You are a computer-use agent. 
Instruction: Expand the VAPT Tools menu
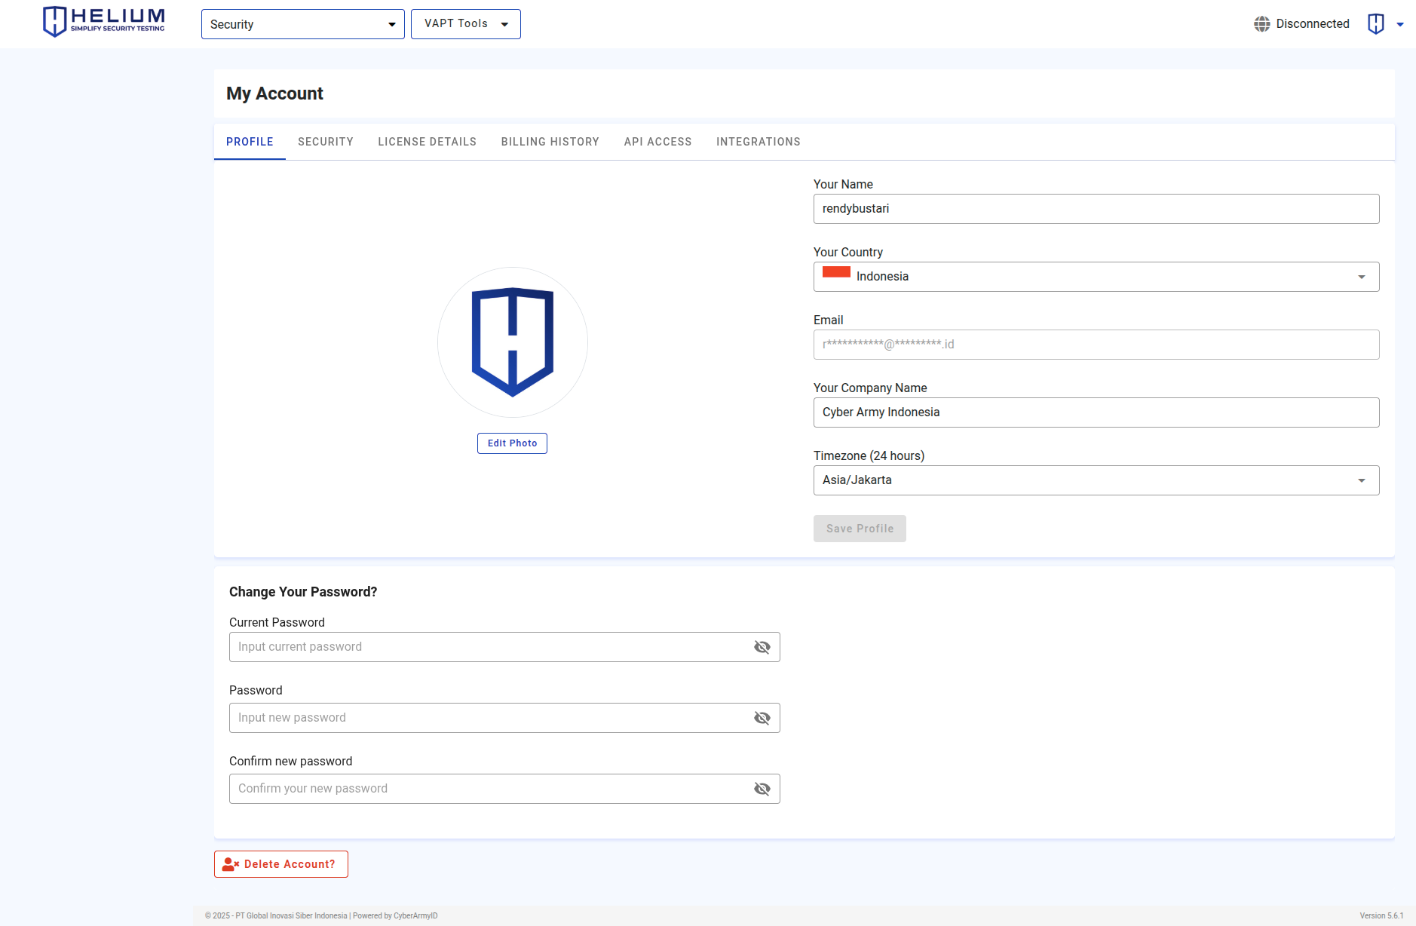(x=465, y=24)
